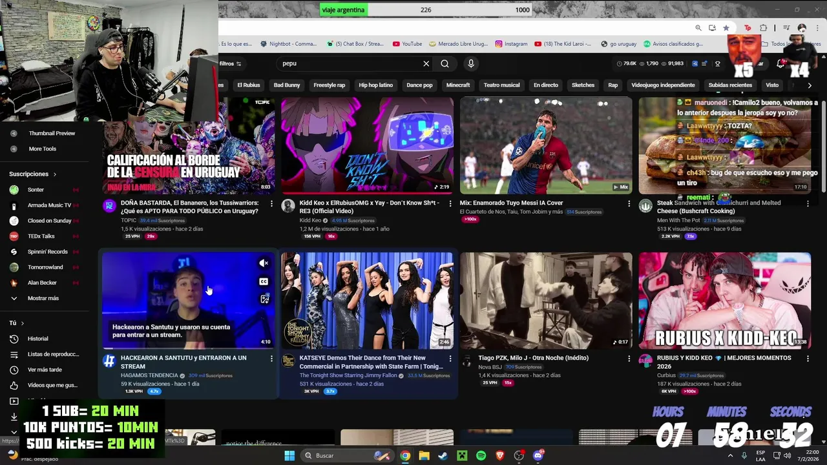Select the Videojuego independiente chip
The width and height of the screenshot is (827, 465).
tap(663, 85)
